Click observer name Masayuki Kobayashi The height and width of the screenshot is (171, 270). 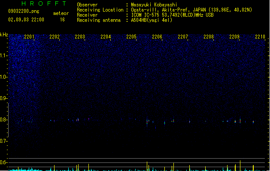point(154,5)
